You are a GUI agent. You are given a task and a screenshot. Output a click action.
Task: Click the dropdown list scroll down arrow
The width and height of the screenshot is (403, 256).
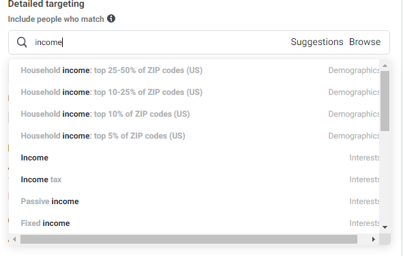(385, 227)
